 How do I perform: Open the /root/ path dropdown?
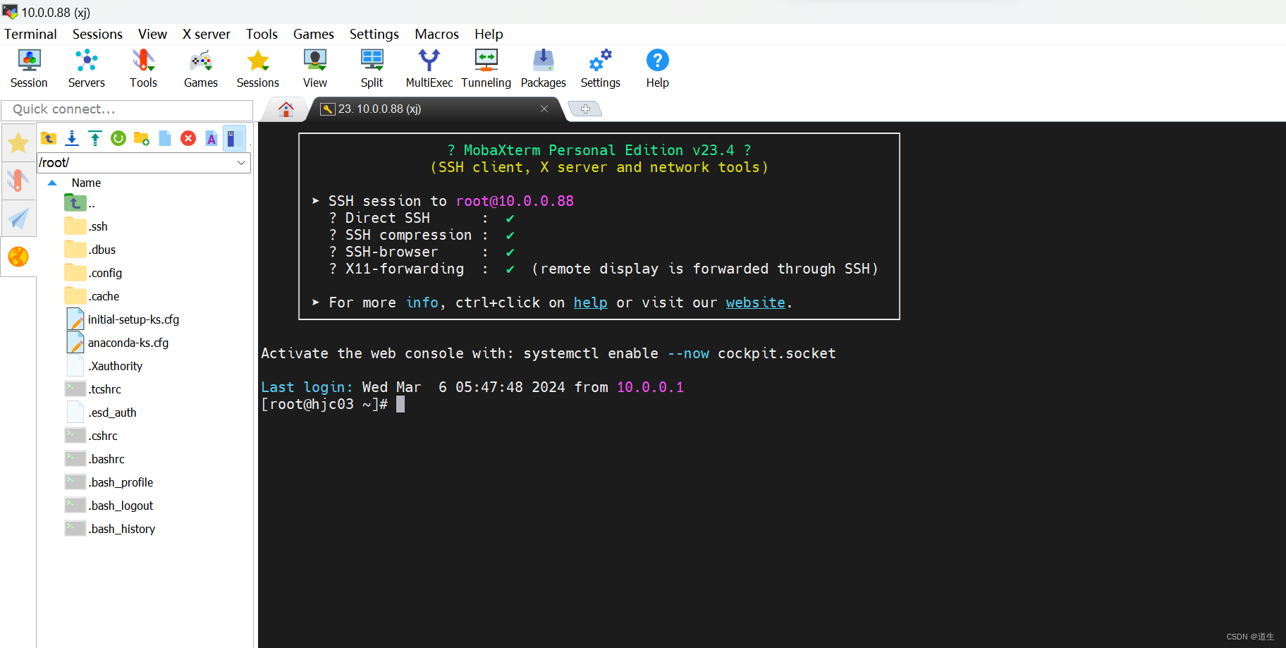pyautogui.click(x=243, y=163)
